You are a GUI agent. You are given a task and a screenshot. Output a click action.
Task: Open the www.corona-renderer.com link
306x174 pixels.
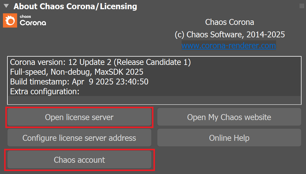(228, 46)
